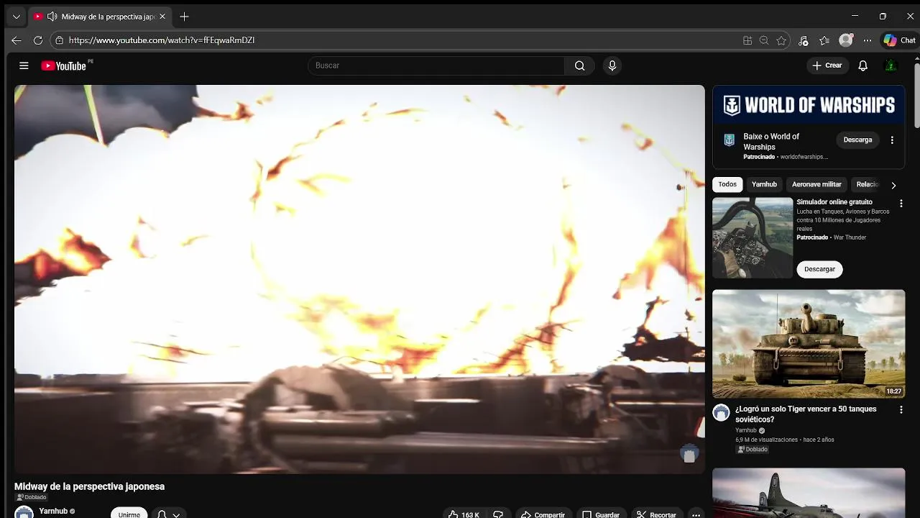Select the Aeronave militar chip
This screenshot has height=518, width=920.
click(x=816, y=184)
